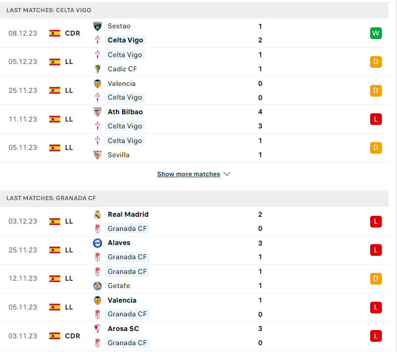The image size is (397, 352).
Task: Select the Last Matches: Granada CF header
Action: click(x=194, y=199)
